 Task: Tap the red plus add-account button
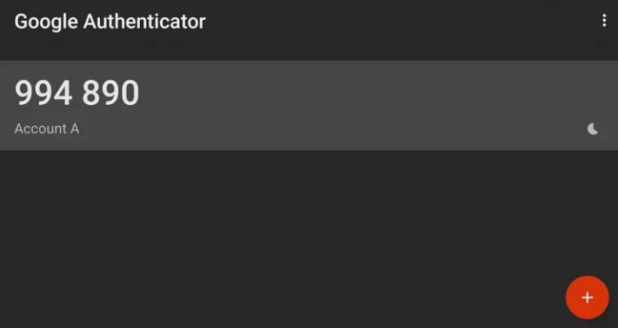[x=588, y=298]
